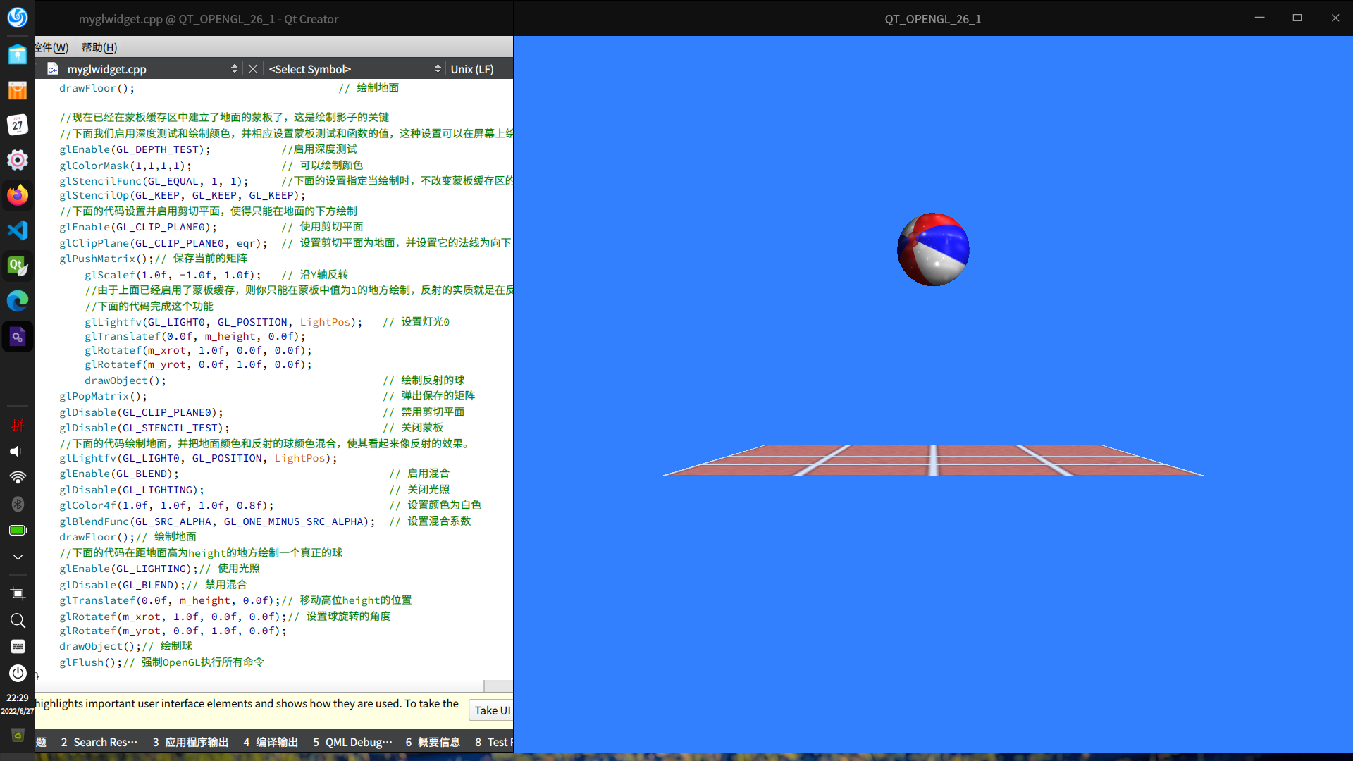
Task: Click the Take UI Tour button
Action: coord(492,710)
